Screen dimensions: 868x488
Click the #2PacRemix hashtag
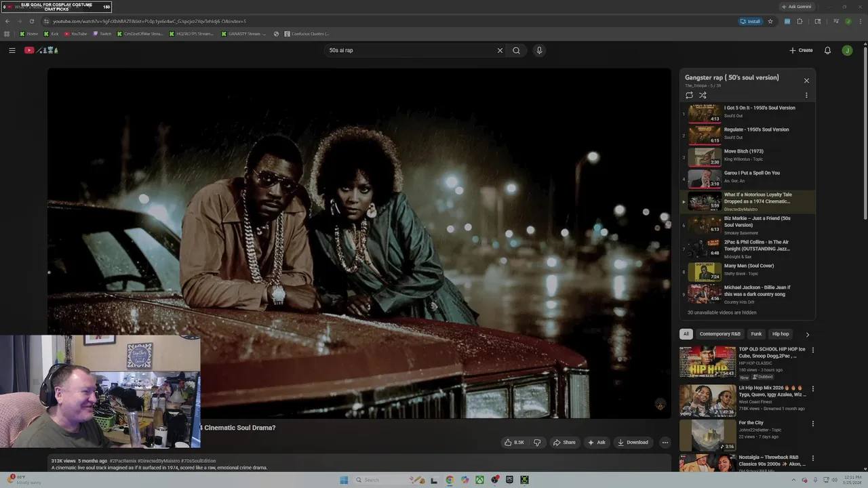(x=123, y=461)
